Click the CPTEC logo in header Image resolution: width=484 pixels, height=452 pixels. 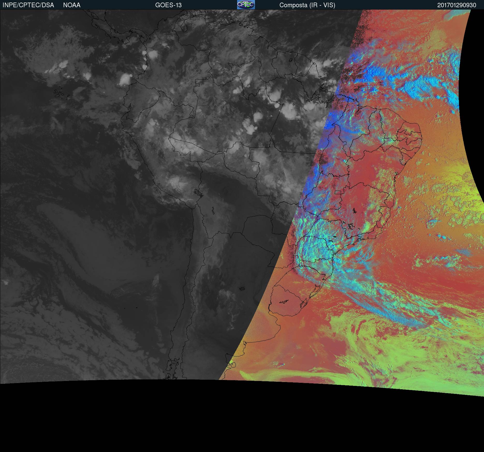click(x=246, y=5)
